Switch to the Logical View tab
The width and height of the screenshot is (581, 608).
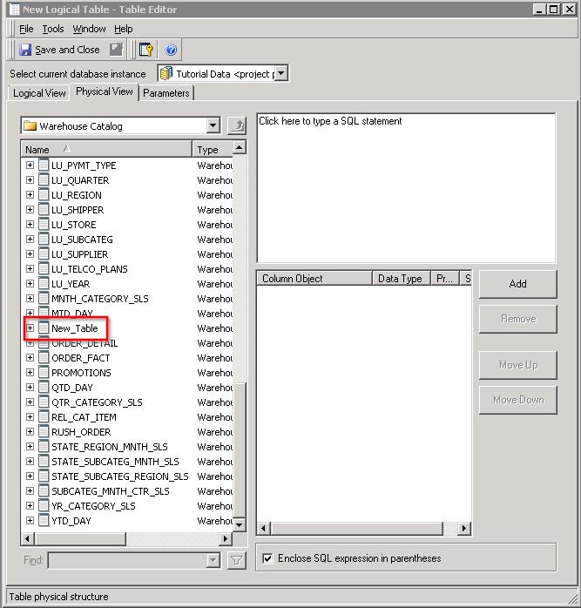pos(39,93)
